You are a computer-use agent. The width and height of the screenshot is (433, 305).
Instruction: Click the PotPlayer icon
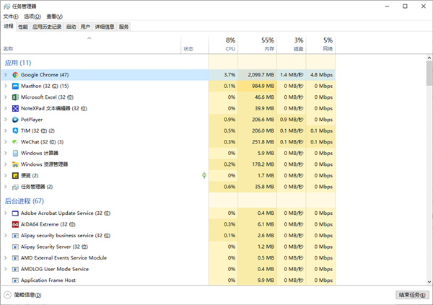pos(15,120)
